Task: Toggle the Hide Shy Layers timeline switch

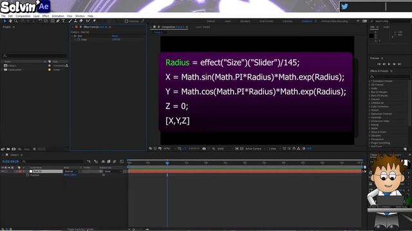Action: pos(103,161)
